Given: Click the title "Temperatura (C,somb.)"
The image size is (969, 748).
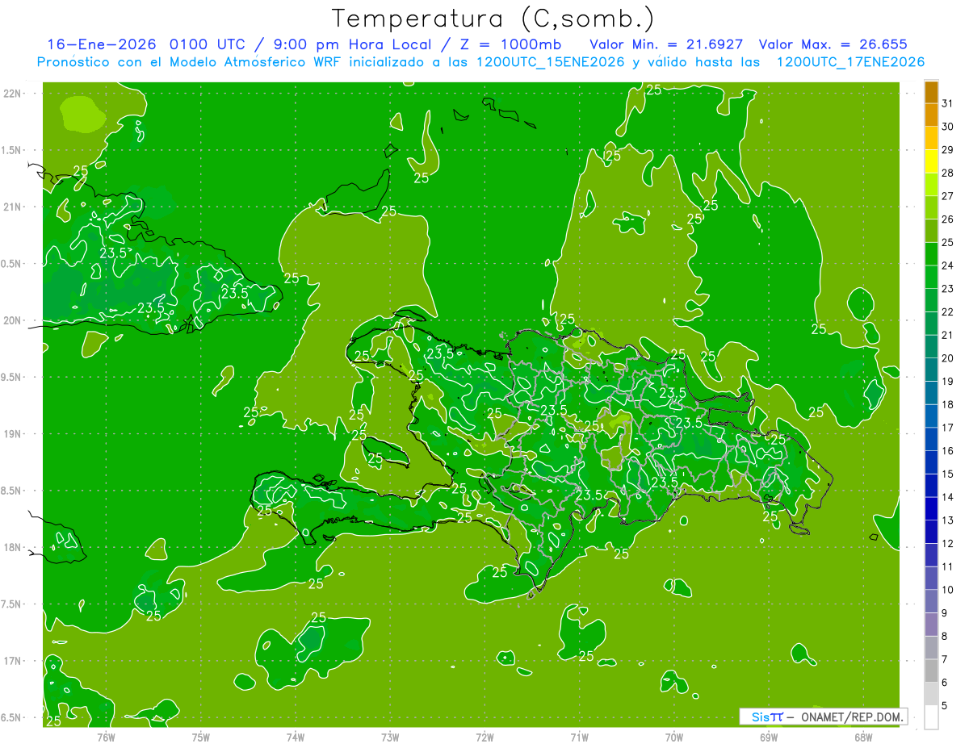Looking at the screenshot, I should click(x=493, y=19).
